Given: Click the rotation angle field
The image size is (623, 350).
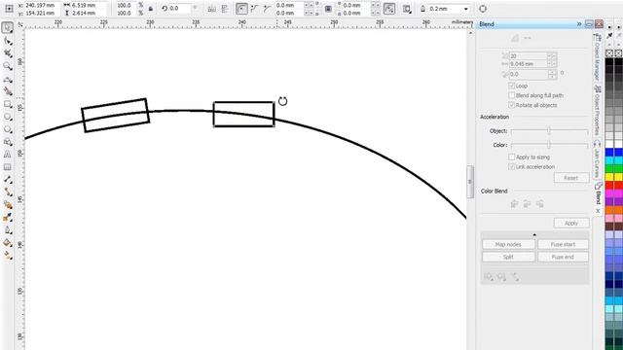Looking at the screenshot, I should coord(181,9).
